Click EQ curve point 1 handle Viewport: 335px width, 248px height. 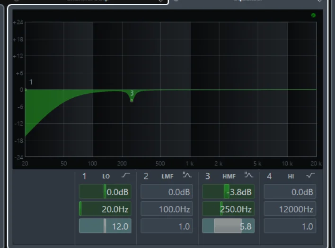pos(26,90)
